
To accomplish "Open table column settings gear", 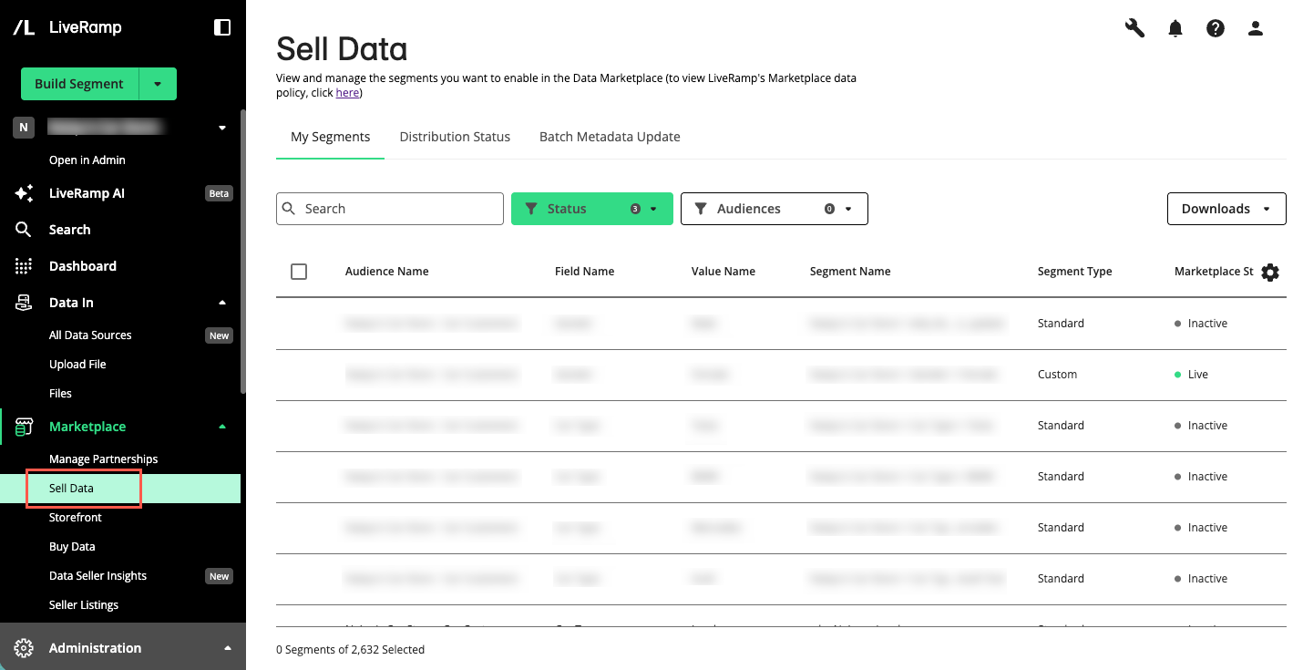I will 1270,272.
